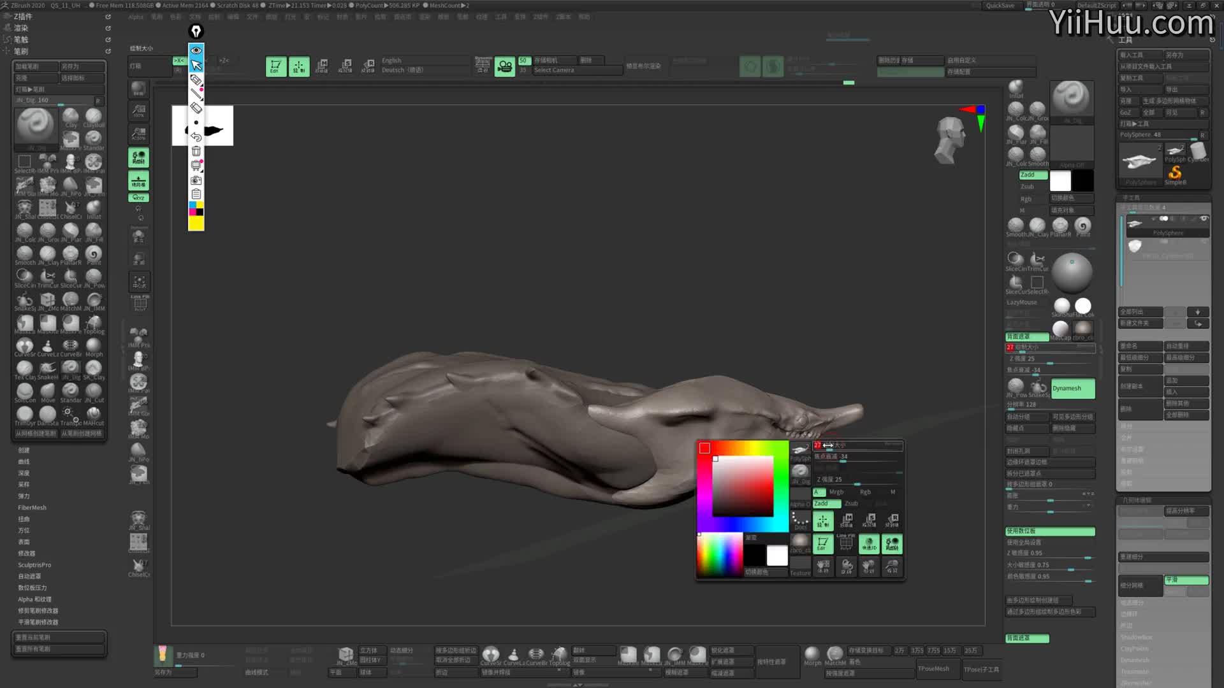Image resolution: width=1224 pixels, height=688 pixels.
Task: Click the trash can icon in annotation toolbar
Action: click(196, 151)
